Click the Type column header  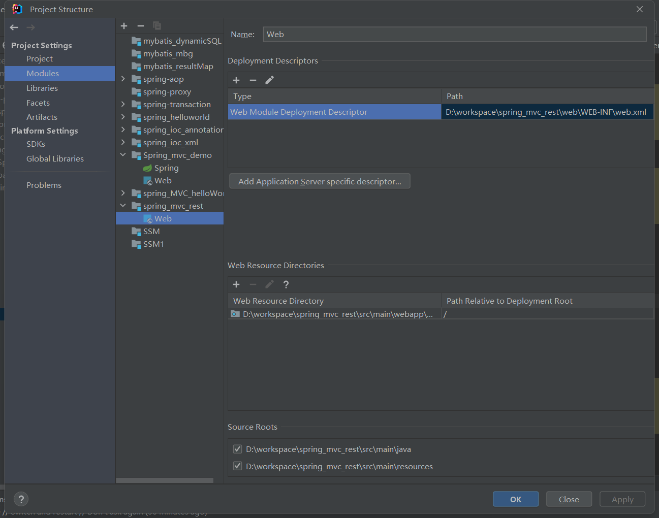pyautogui.click(x=335, y=96)
